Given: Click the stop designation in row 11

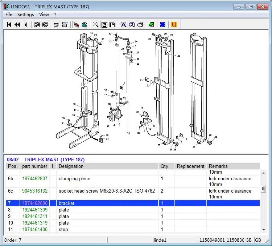Looking at the screenshot, I should click(x=63, y=230).
